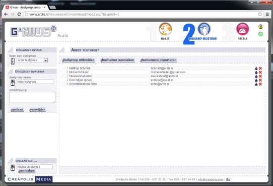Edit Michel Schilder via person icon
The width and height of the screenshot is (273, 186).
tap(256, 72)
